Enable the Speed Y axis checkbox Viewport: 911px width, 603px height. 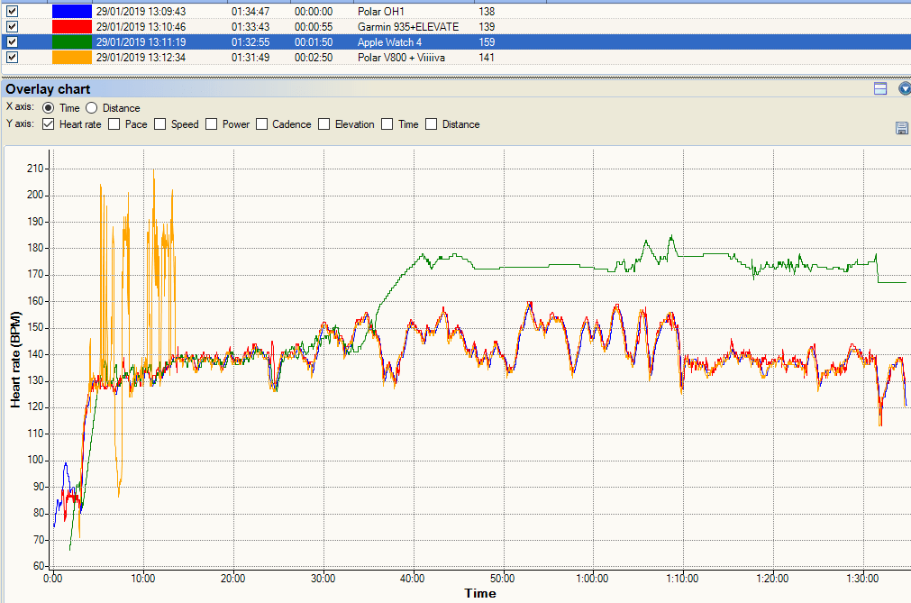(x=159, y=124)
